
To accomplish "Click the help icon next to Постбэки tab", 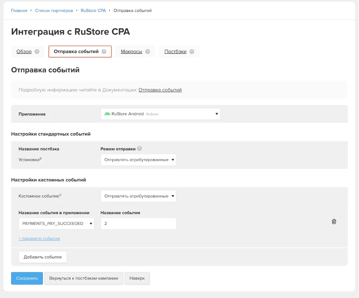I will [192, 52].
